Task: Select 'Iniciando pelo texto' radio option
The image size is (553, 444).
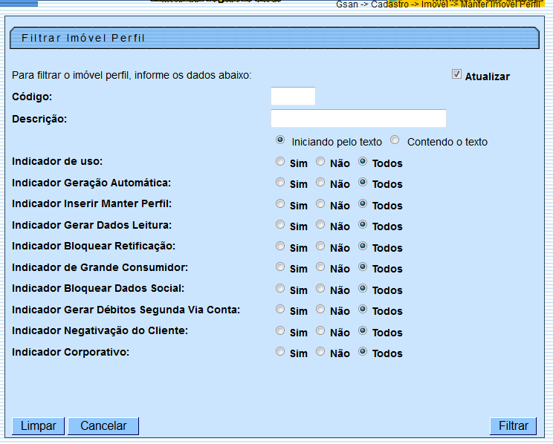Action: pos(280,140)
